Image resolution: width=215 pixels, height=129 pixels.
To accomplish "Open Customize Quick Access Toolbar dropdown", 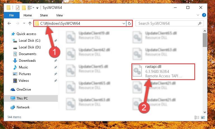I will tap(37, 8).
